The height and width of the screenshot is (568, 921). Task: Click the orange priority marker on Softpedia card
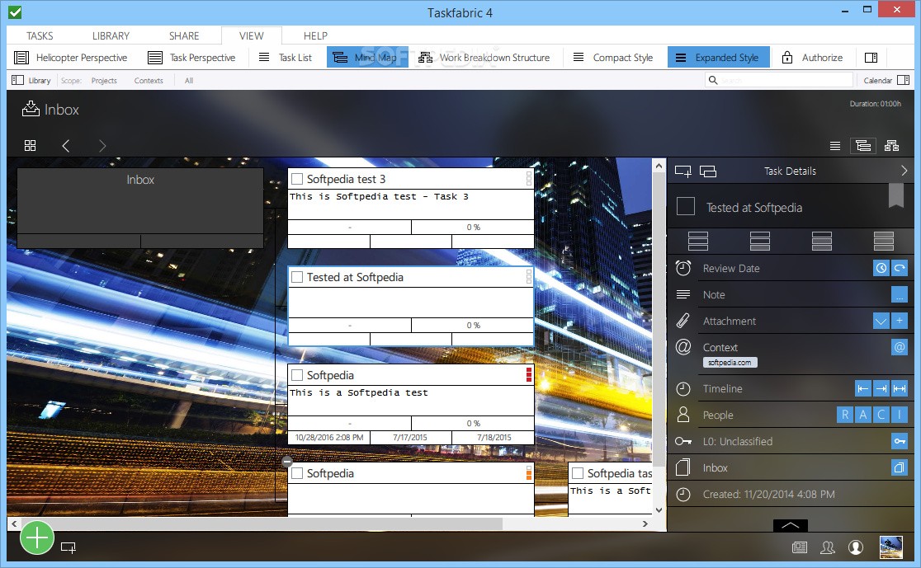pos(529,473)
